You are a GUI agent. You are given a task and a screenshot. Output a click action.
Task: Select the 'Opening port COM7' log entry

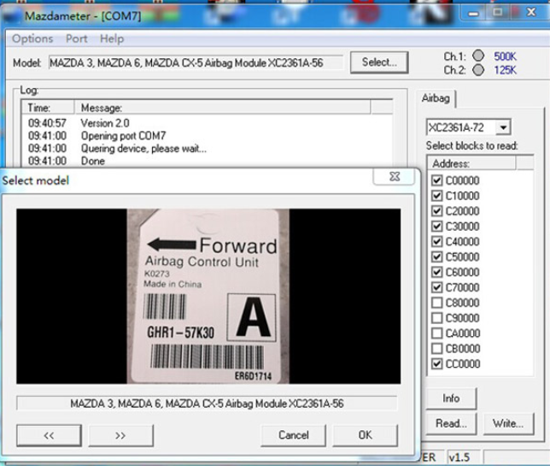(x=124, y=136)
